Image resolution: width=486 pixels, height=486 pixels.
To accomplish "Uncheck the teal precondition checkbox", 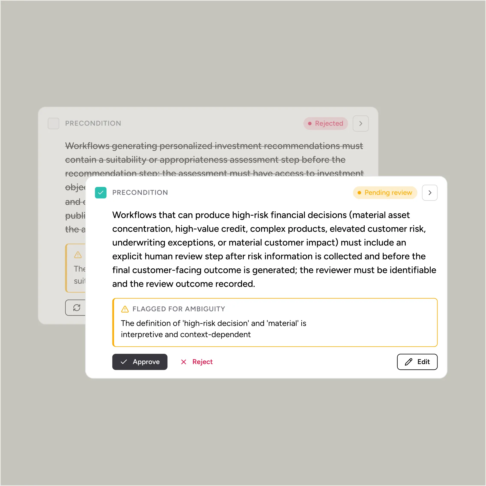I will point(101,193).
